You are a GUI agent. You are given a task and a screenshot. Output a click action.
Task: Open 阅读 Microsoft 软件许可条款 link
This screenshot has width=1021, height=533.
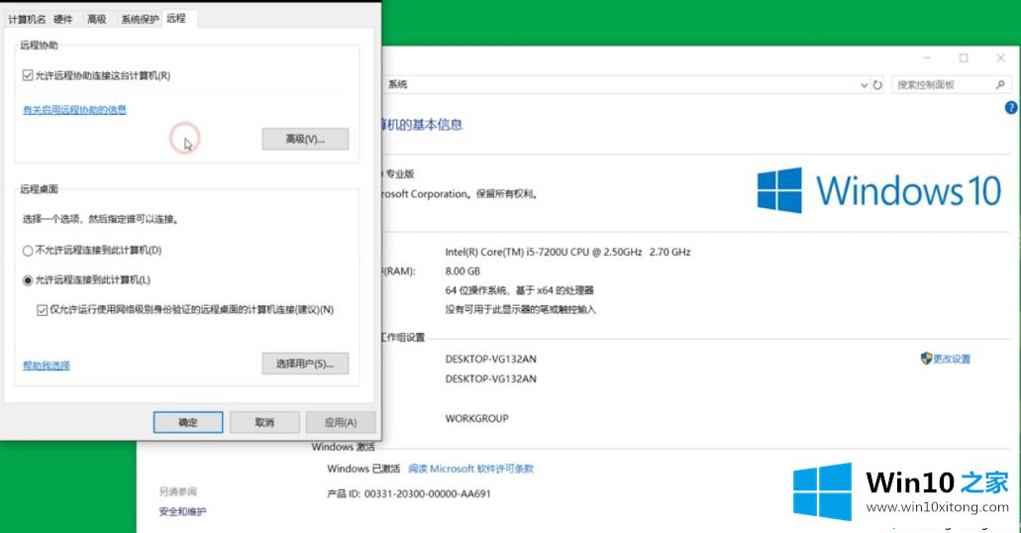coord(470,469)
